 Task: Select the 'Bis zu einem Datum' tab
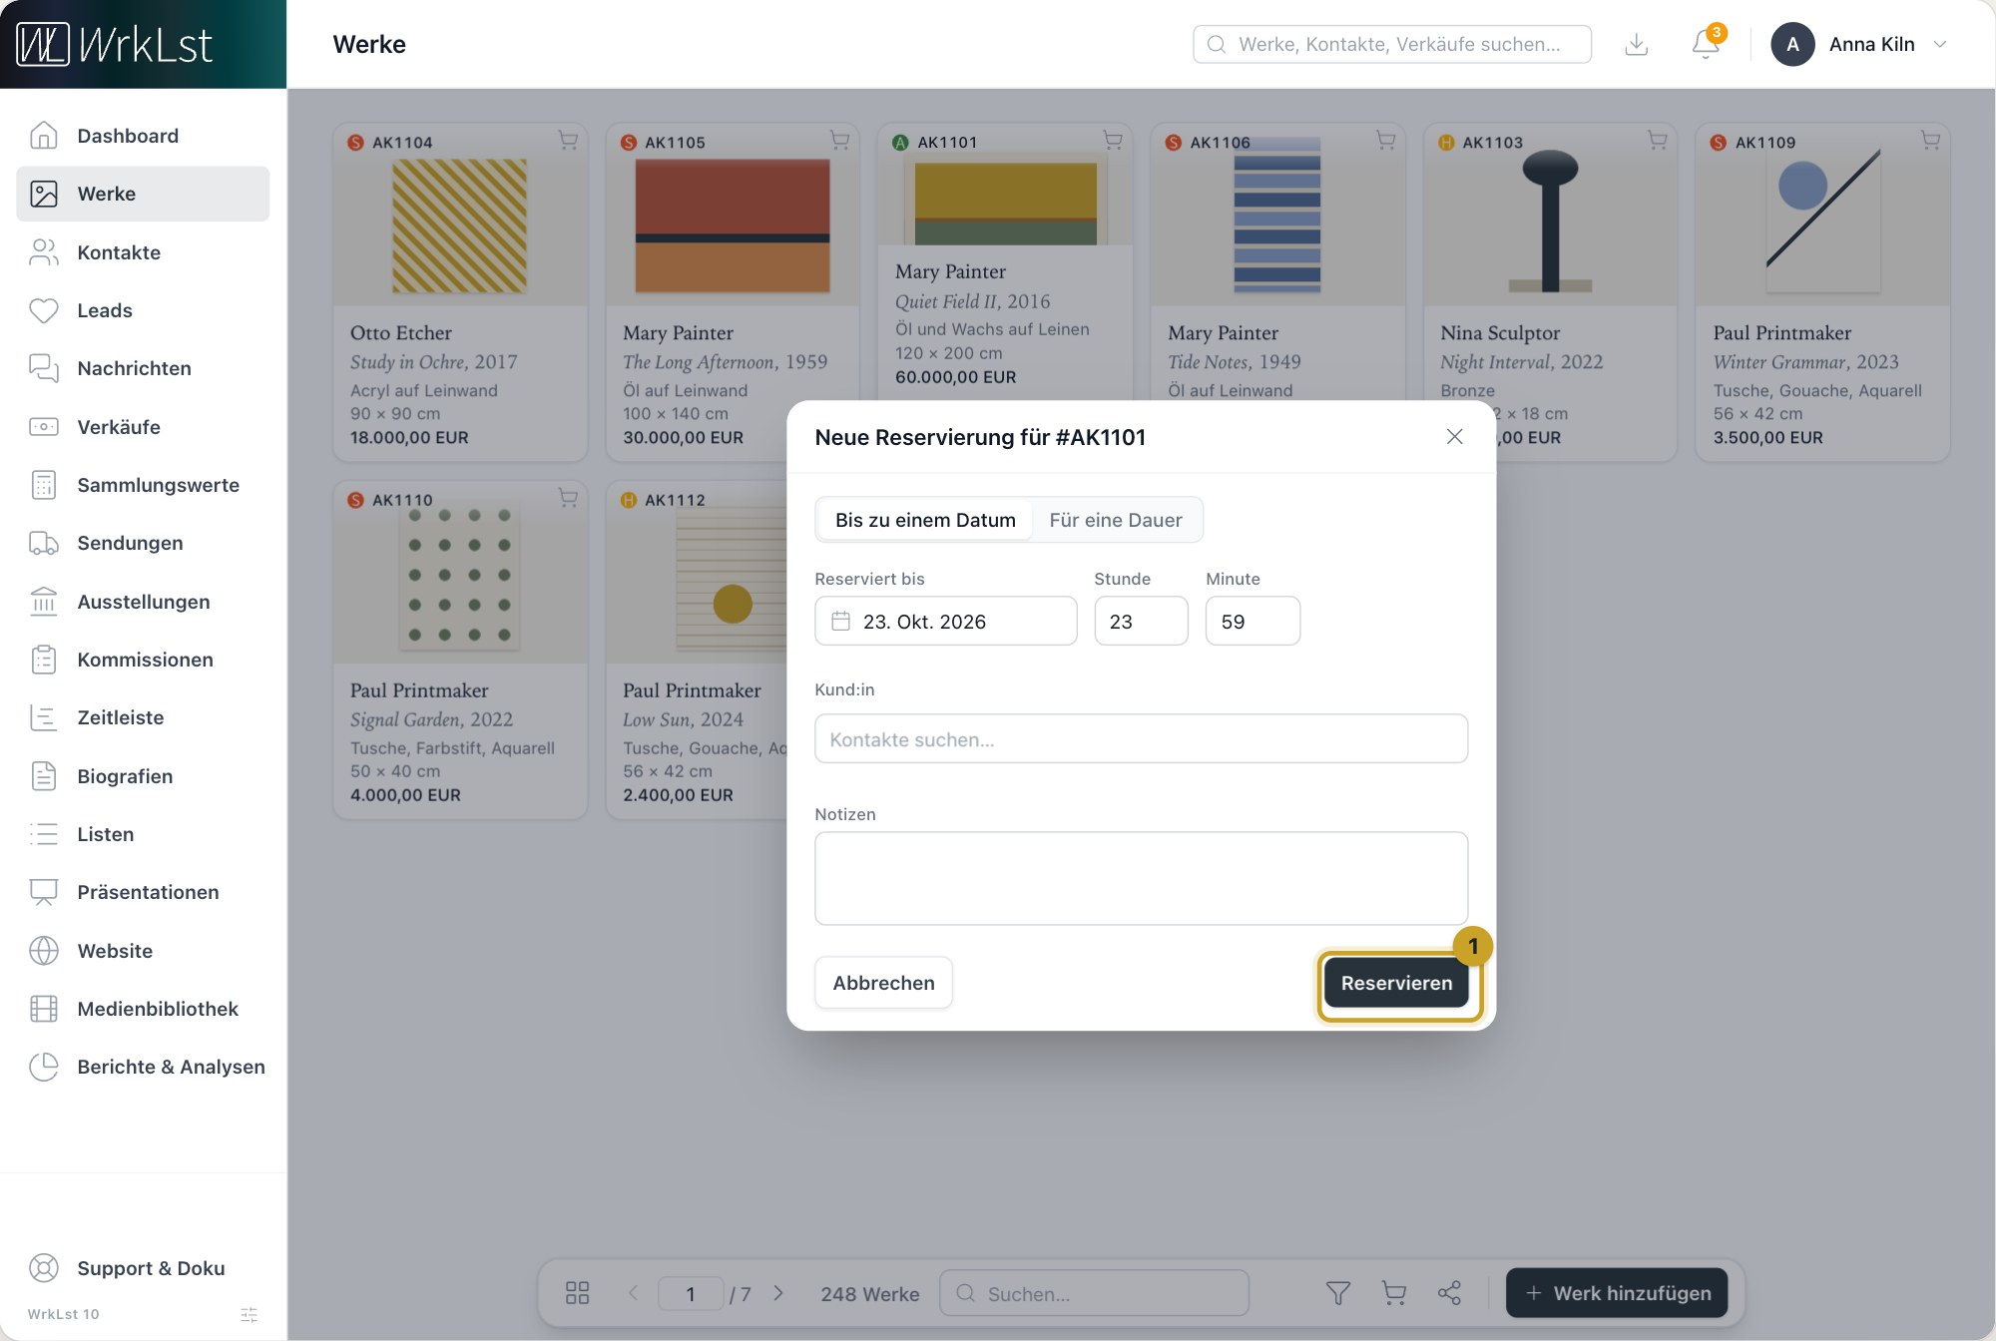[x=925, y=520]
